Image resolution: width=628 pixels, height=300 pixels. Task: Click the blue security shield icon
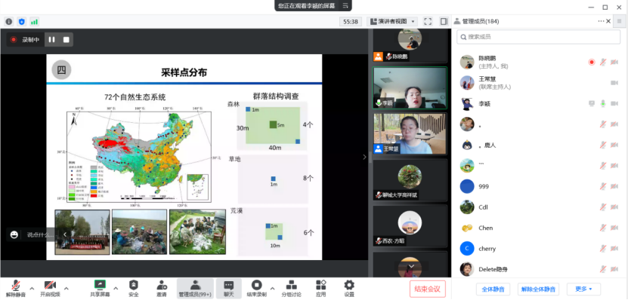[22, 22]
